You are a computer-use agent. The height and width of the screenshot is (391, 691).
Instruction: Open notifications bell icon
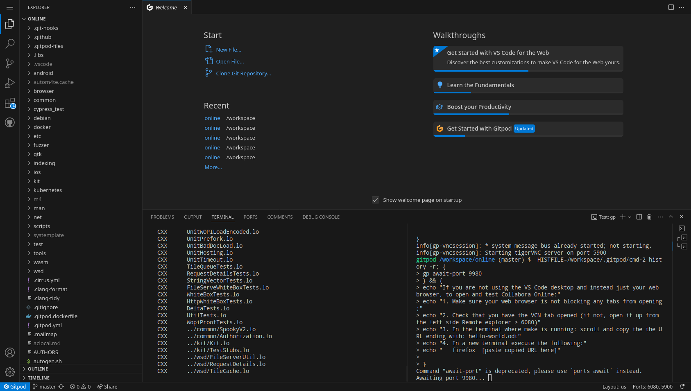pyautogui.click(x=682, y=386)
